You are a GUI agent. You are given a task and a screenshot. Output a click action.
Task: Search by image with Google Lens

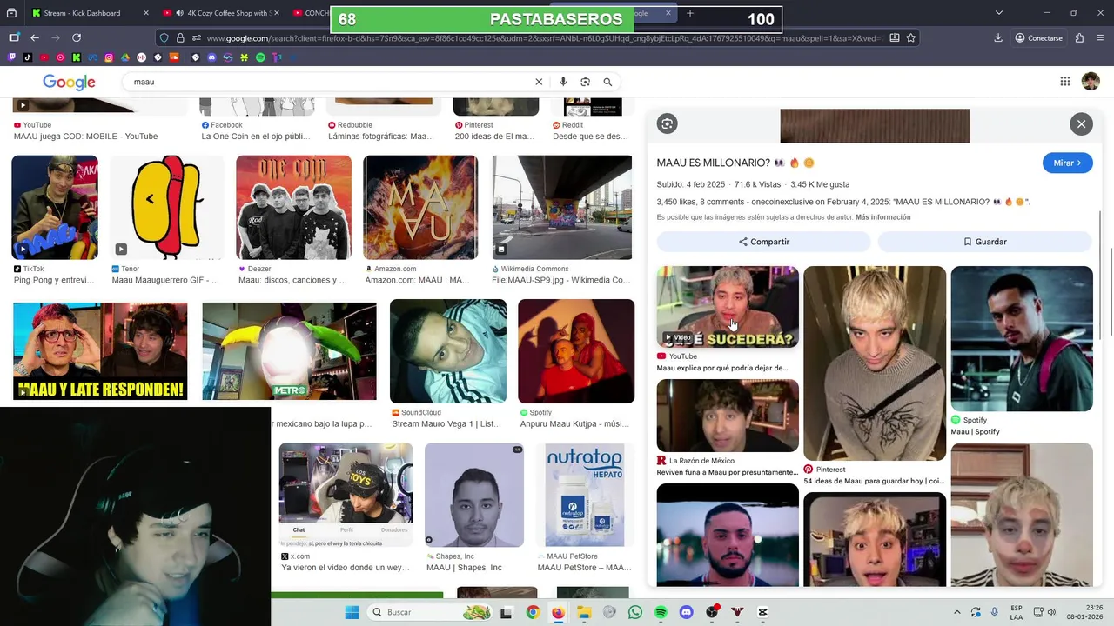pos(585,82)
